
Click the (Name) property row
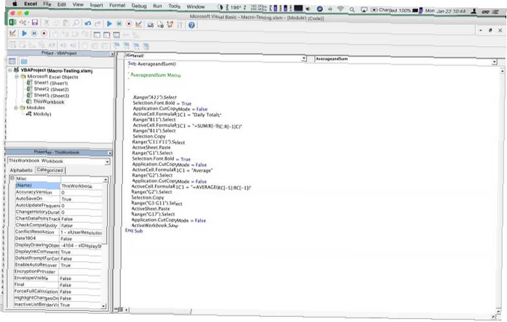pyautogui.click(x=59, y=186)
